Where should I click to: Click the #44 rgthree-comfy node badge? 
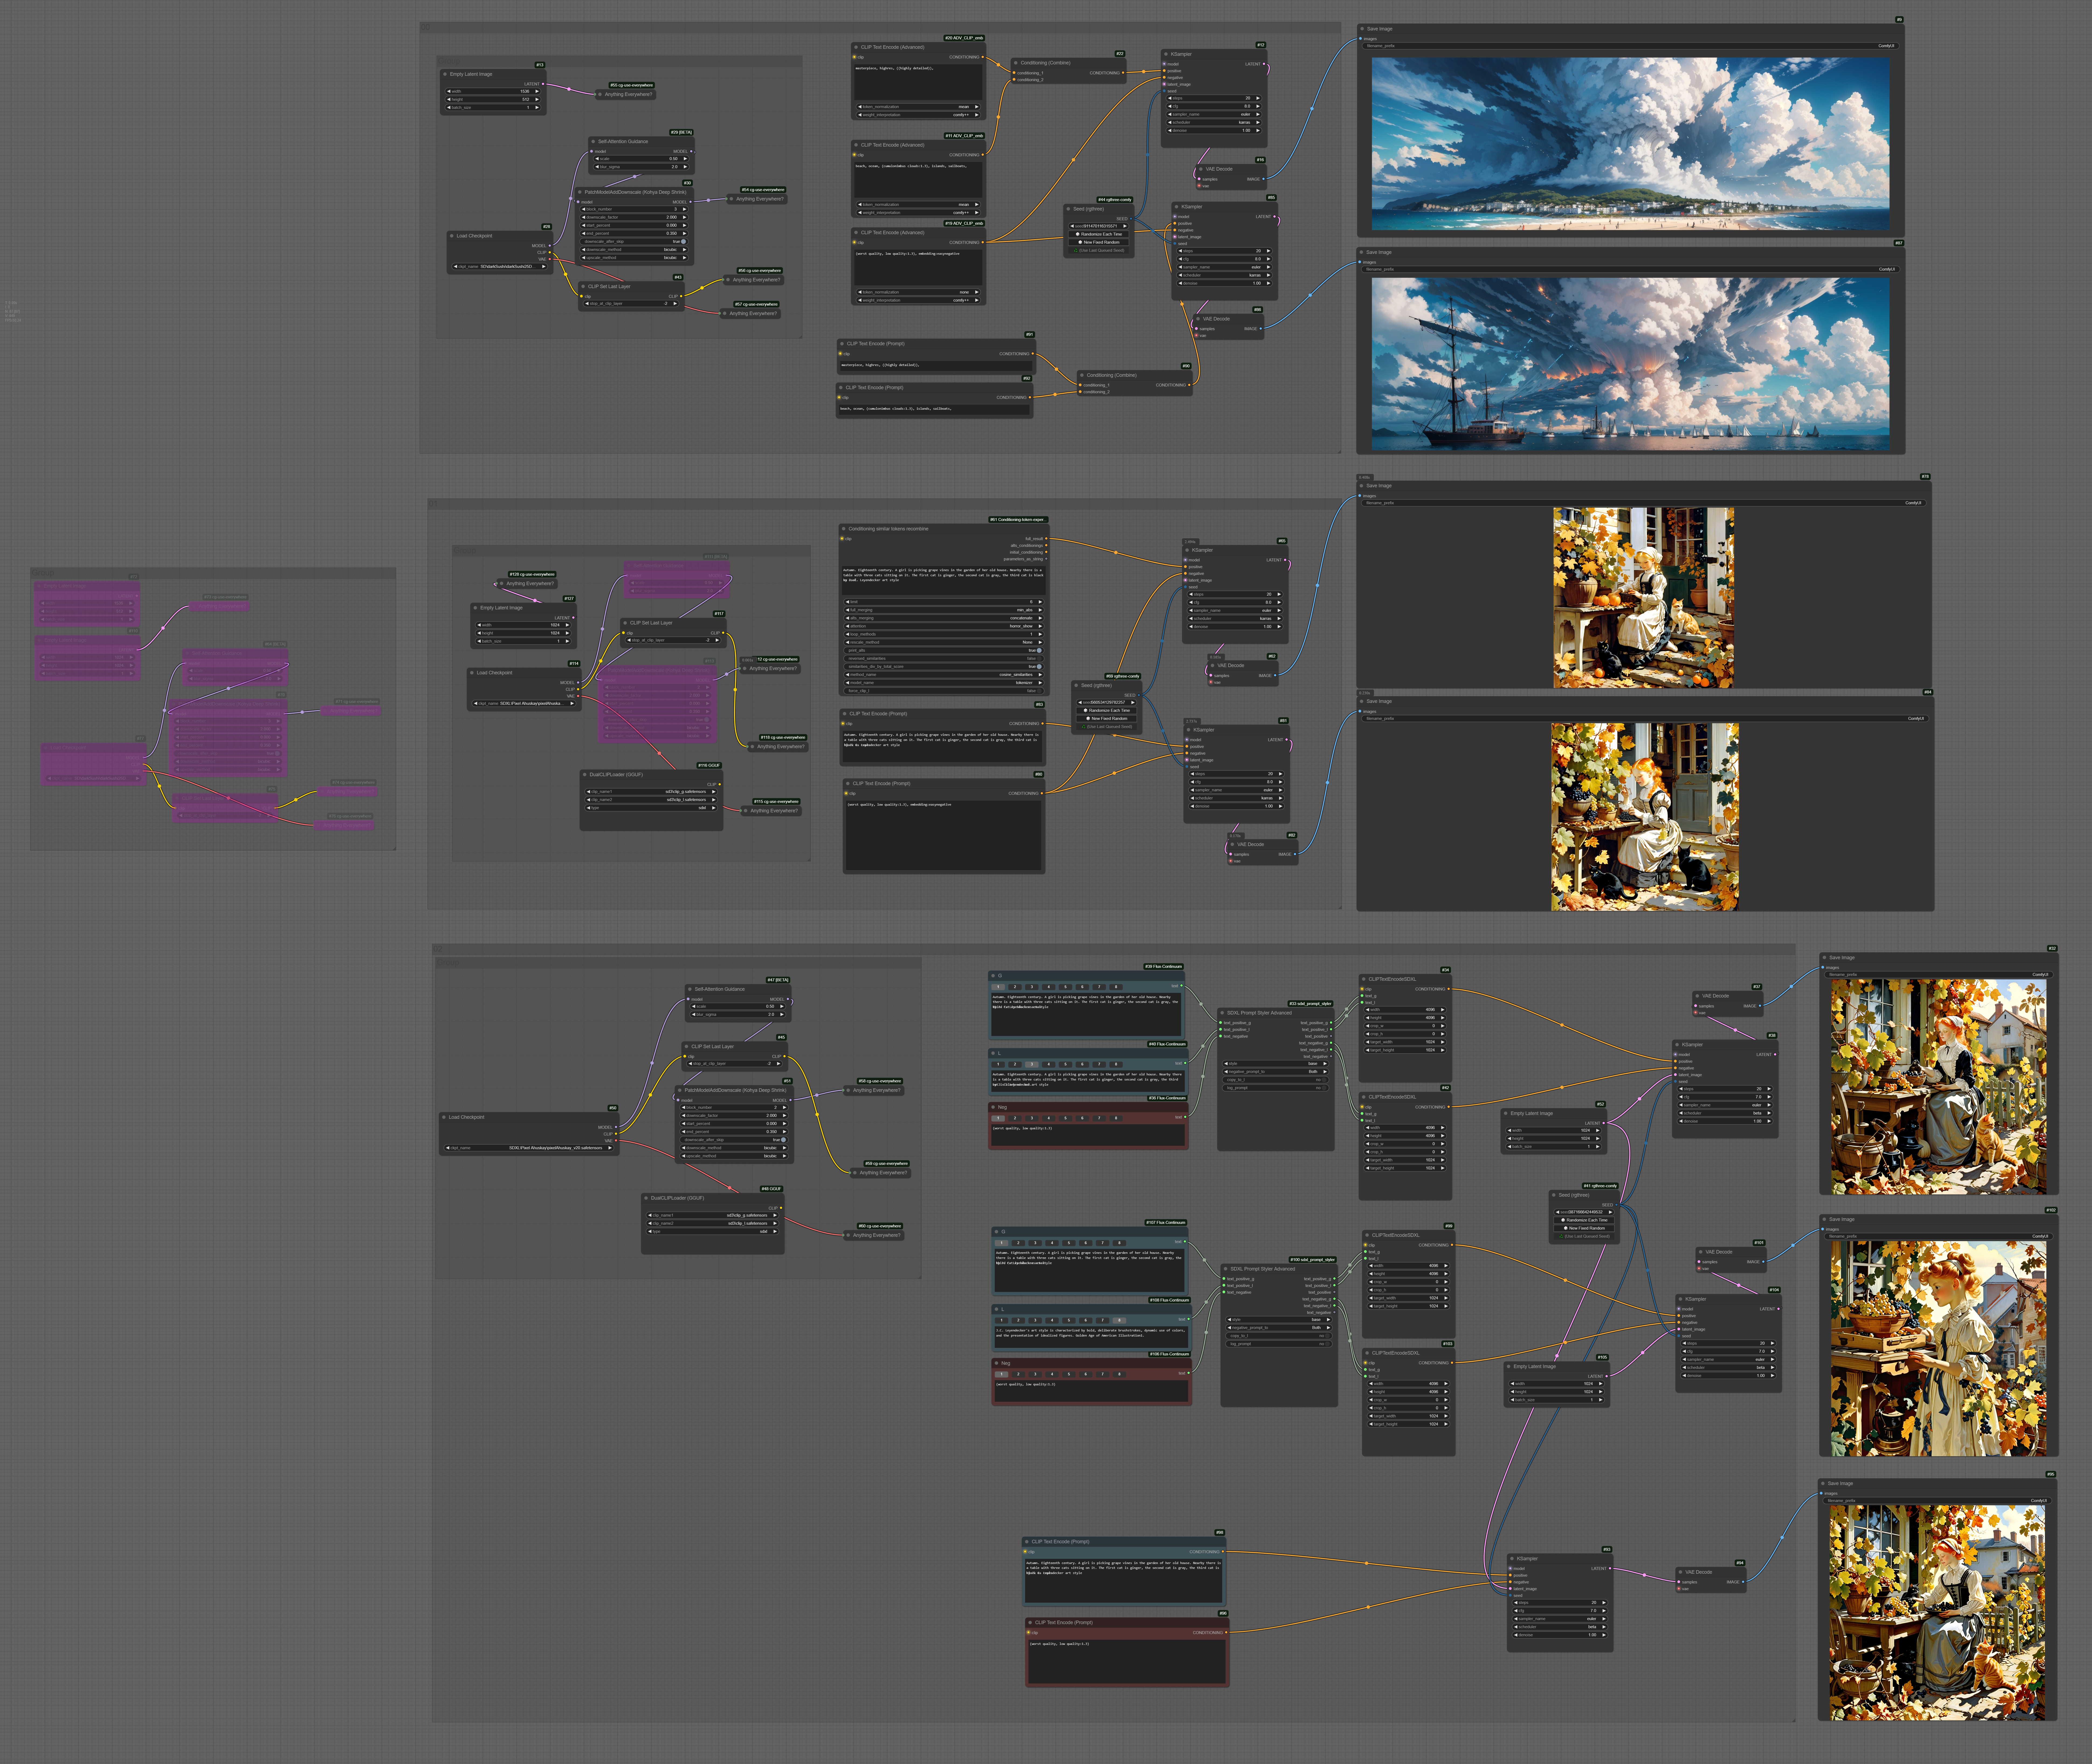click(1115, 200)
